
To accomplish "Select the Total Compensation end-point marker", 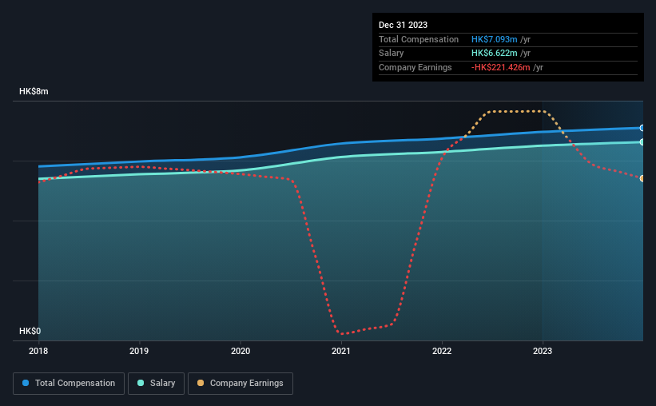I will tap(642, 128).
